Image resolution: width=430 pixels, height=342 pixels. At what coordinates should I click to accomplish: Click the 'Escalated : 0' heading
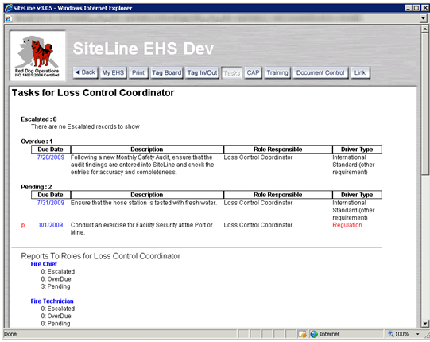(39, 119)
